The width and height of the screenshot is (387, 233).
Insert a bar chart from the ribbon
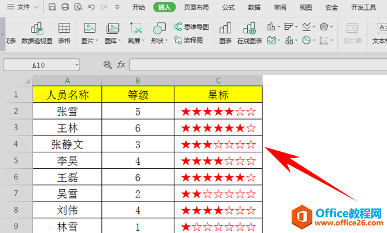pos(288,26)
